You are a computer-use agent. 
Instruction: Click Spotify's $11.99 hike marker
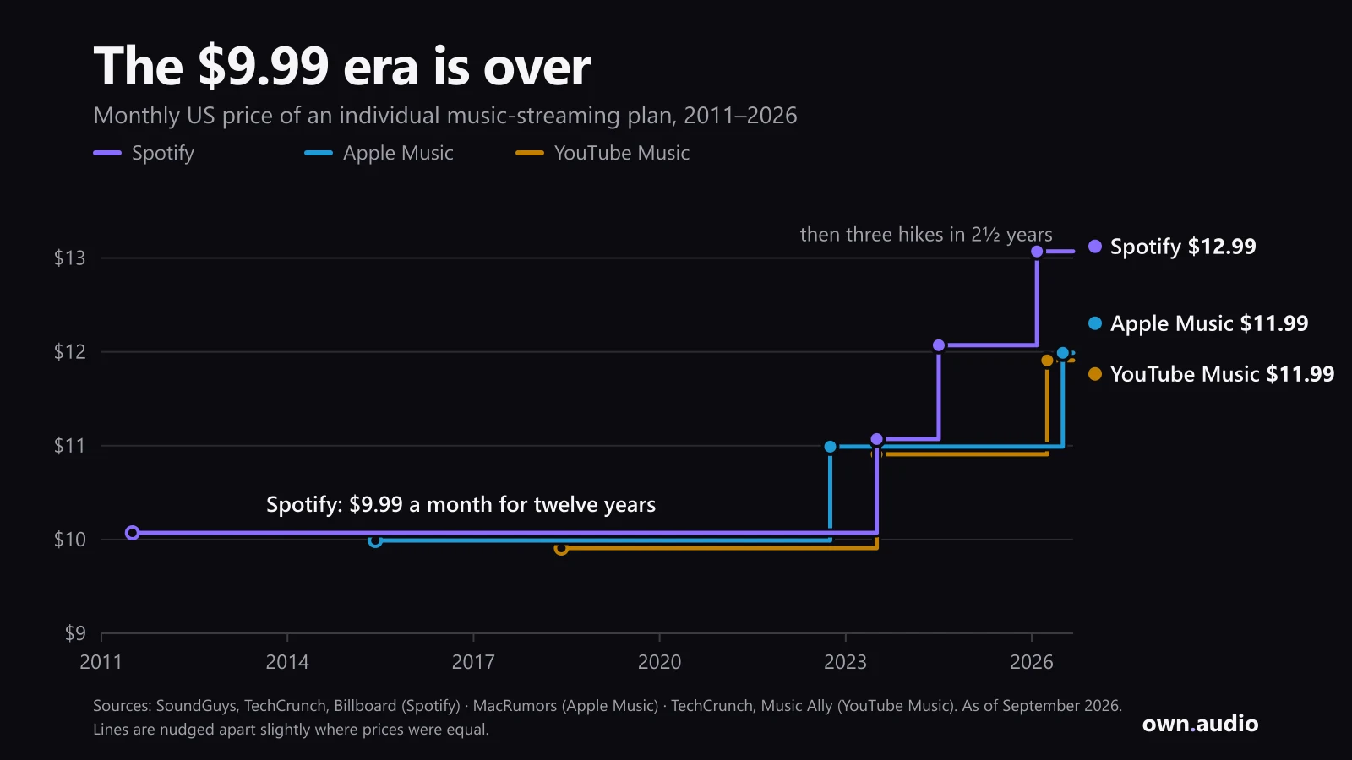(939, 345)
